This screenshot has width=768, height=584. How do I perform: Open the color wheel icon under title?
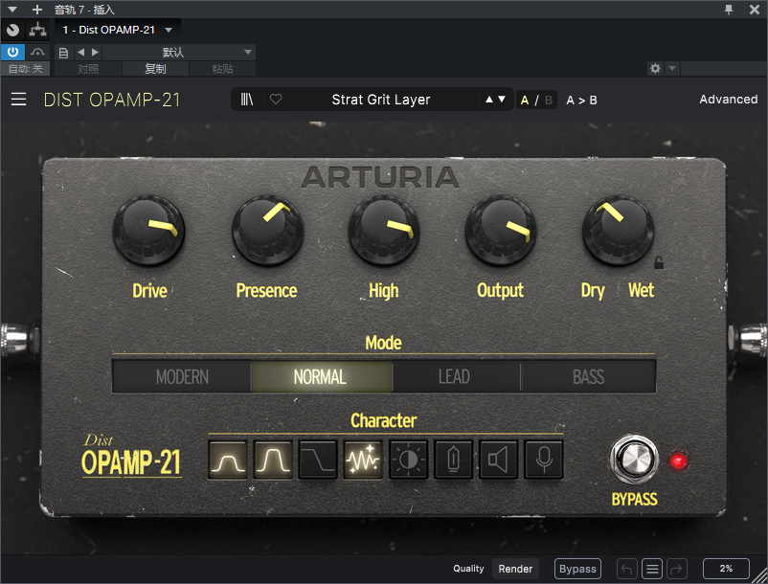coord(12,31)
